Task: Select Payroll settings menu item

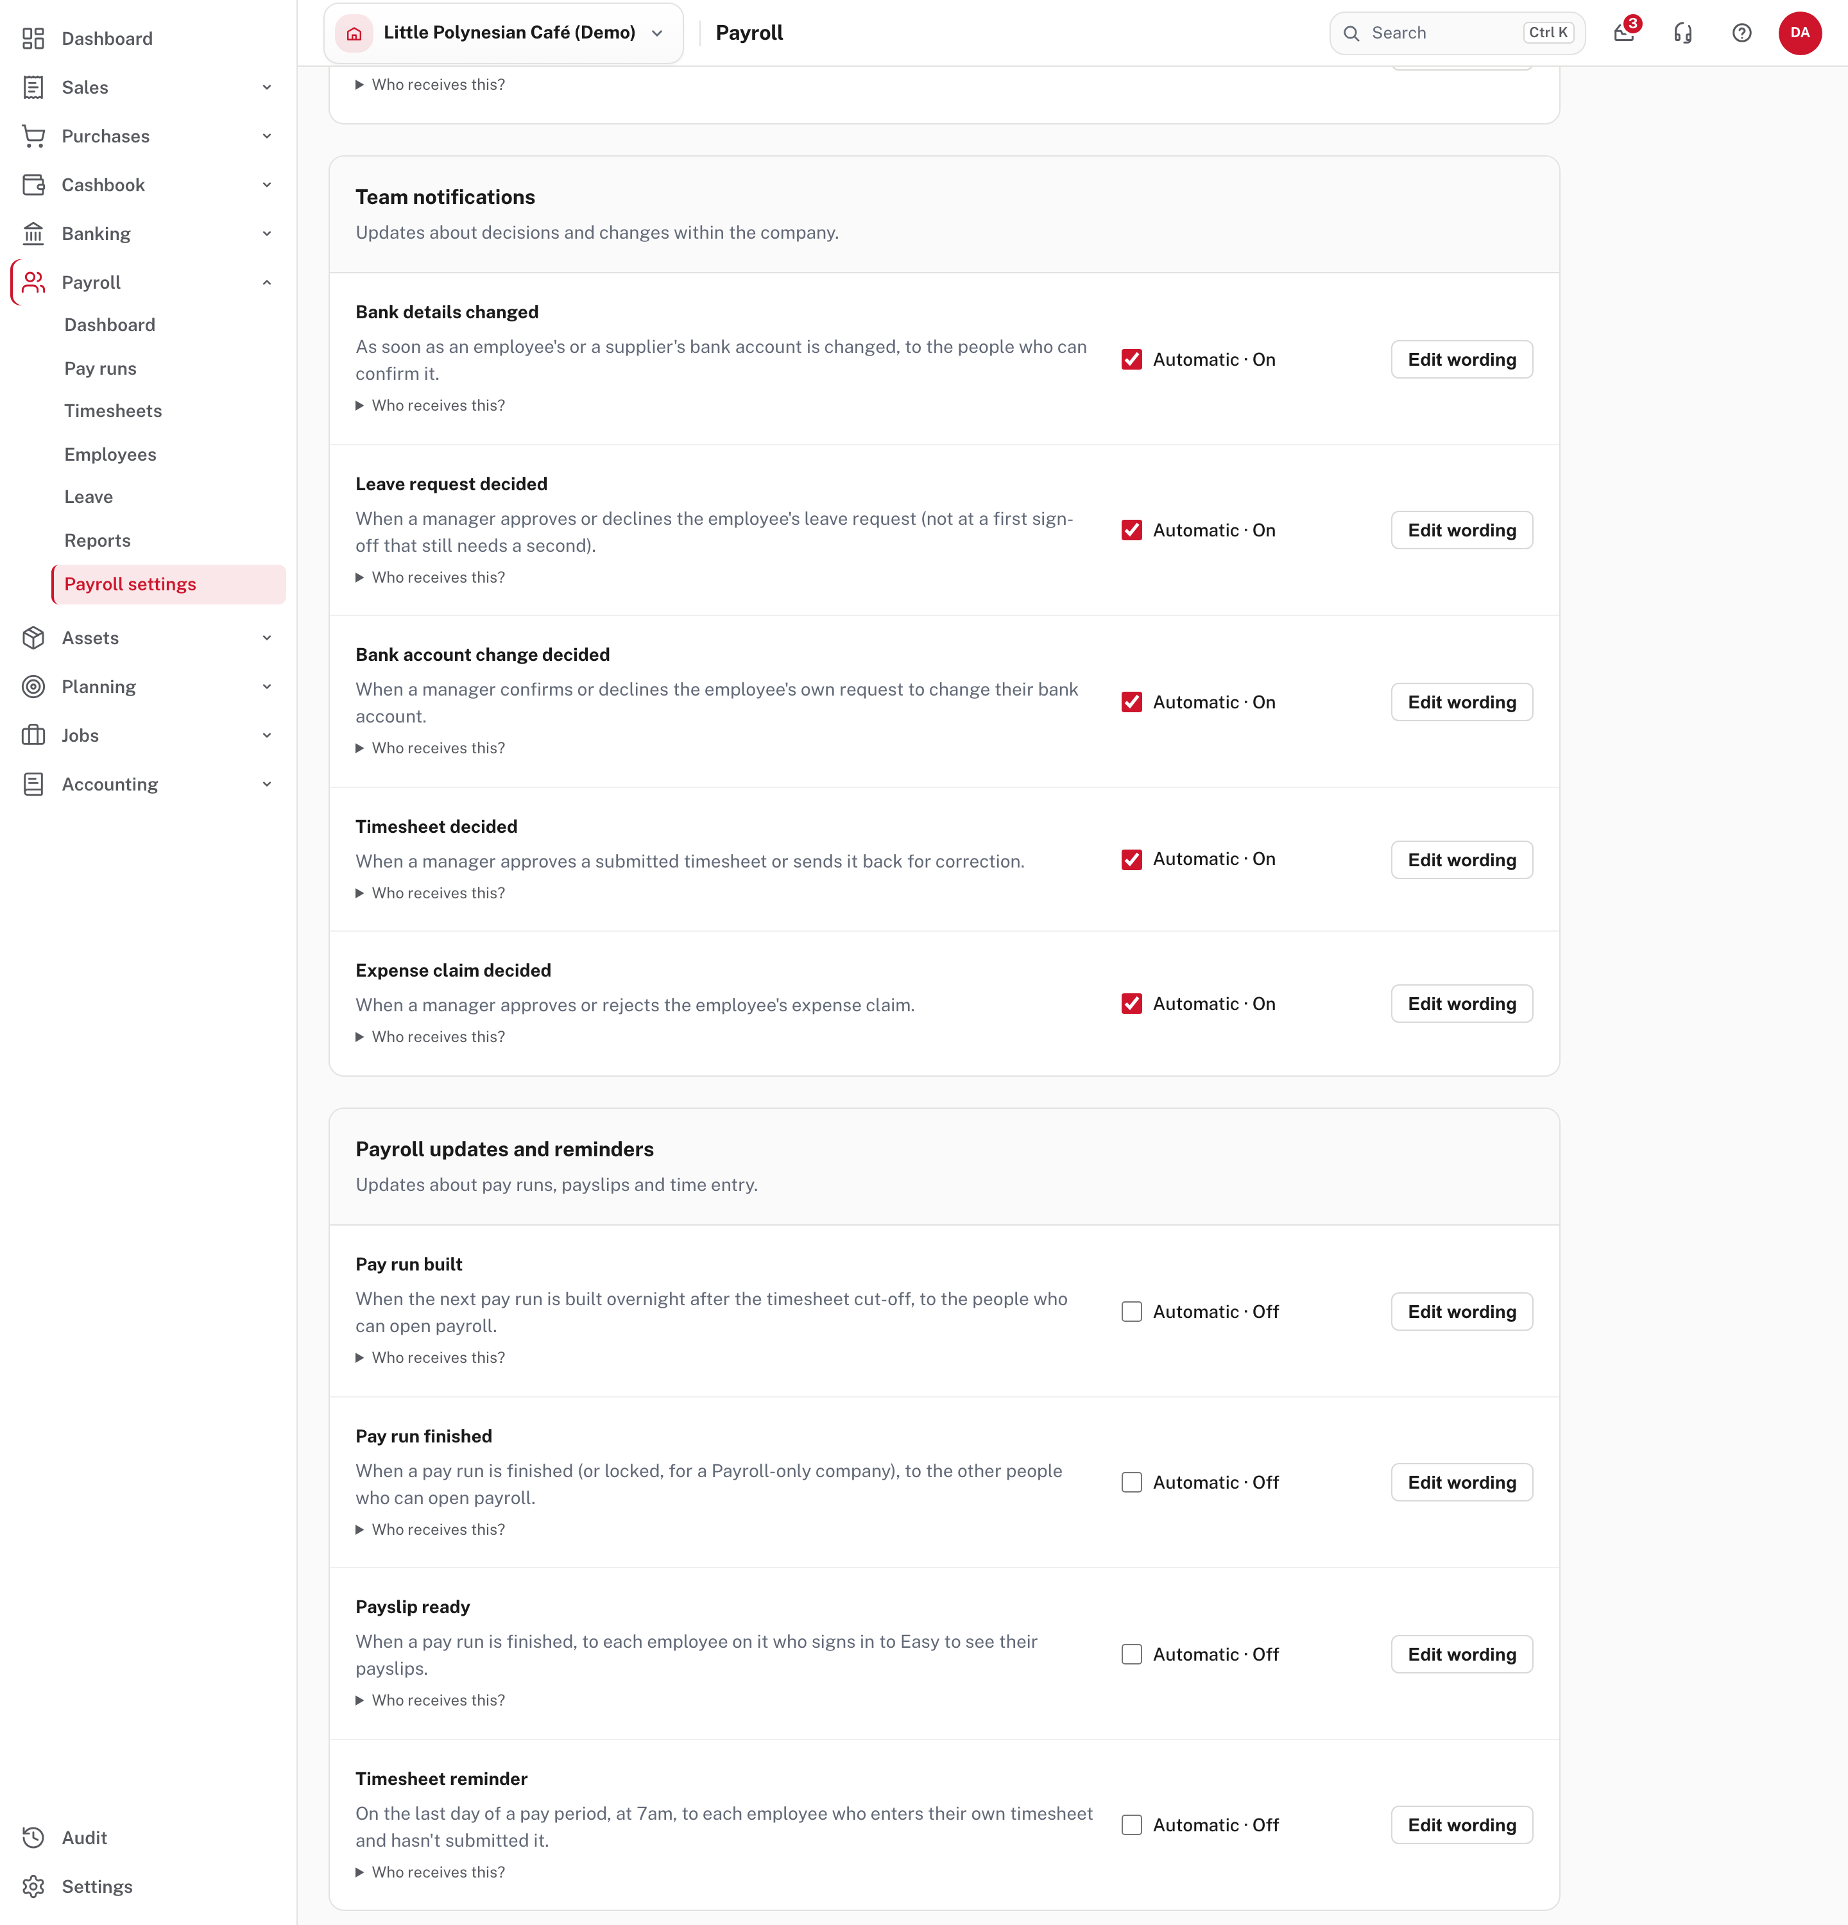Action: point(169,585)
